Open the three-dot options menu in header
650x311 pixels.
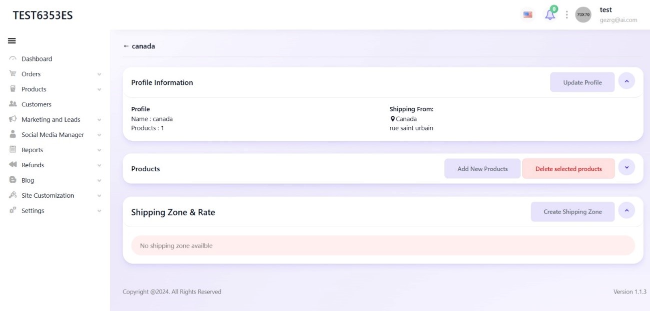(x=566, y=14)
